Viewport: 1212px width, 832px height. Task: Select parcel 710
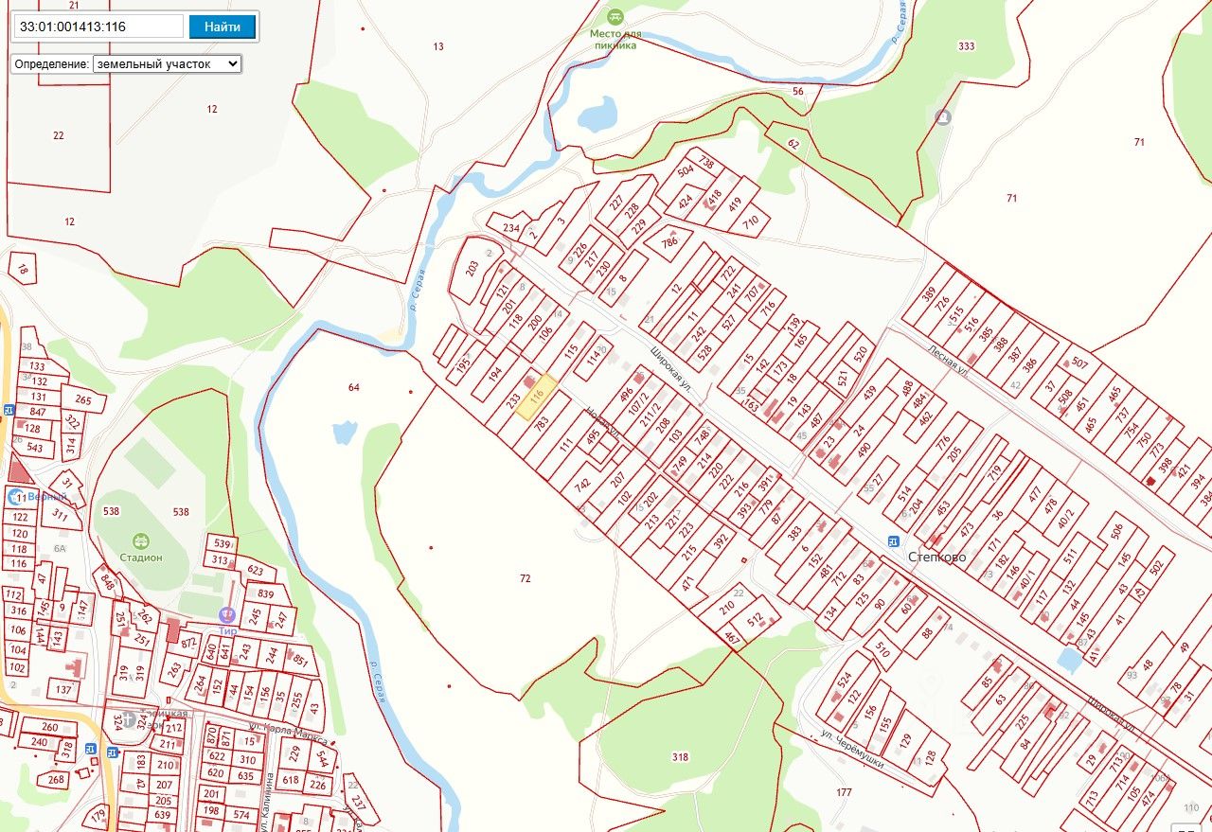[752, 223]
